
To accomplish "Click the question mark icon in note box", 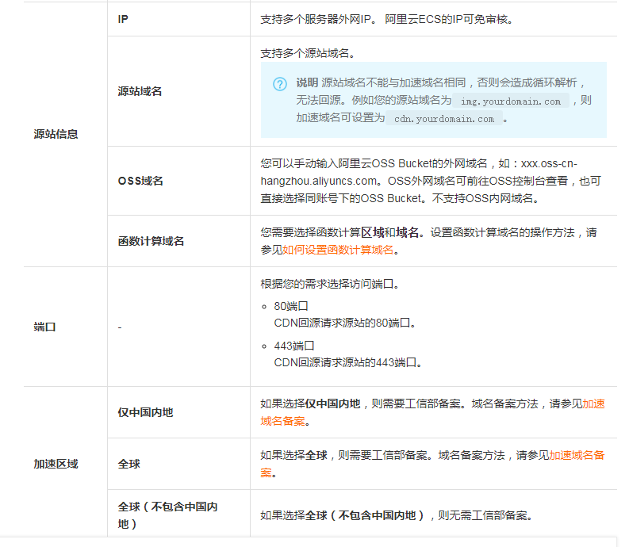I will [280, 84].
